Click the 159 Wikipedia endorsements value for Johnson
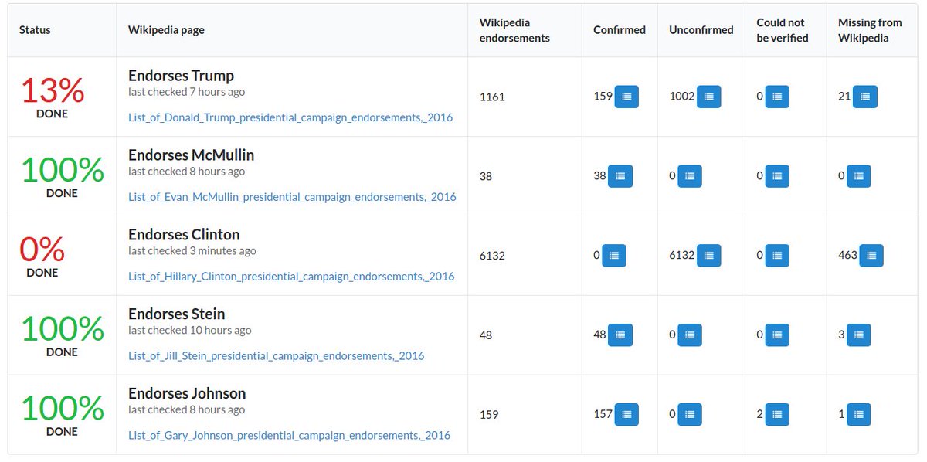This screenshot has width=927, height=462. click(x=489, y=415)
